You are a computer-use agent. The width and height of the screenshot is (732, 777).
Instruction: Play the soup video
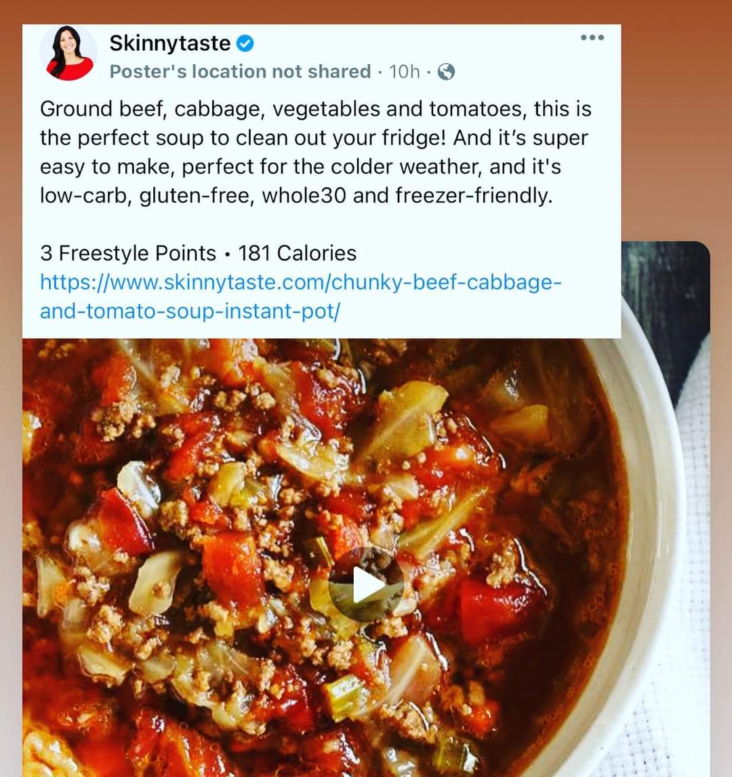pos(366,585)
